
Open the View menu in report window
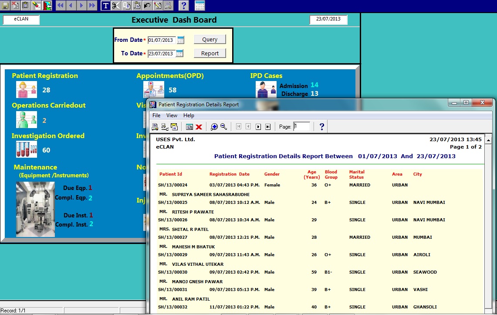pos(172,115)
